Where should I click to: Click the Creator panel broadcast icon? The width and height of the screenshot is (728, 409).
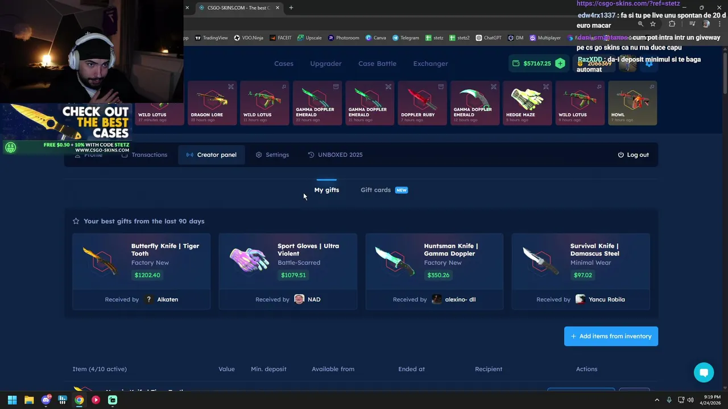pyautogui.click(x=190, y=155)
